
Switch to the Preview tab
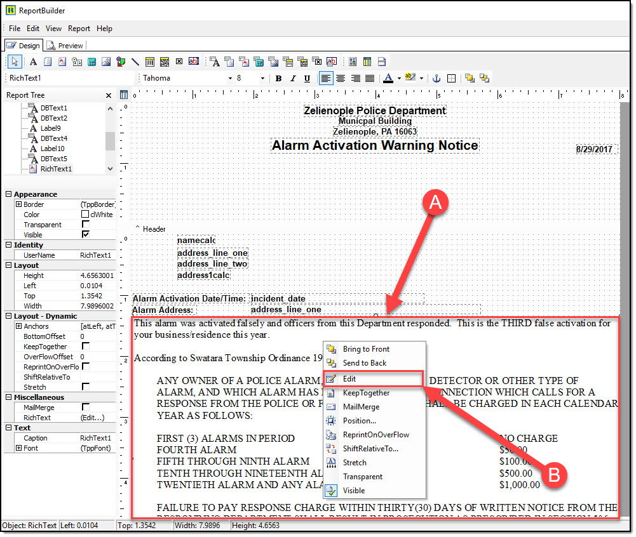pyautogui.click(x=65, y=46)
